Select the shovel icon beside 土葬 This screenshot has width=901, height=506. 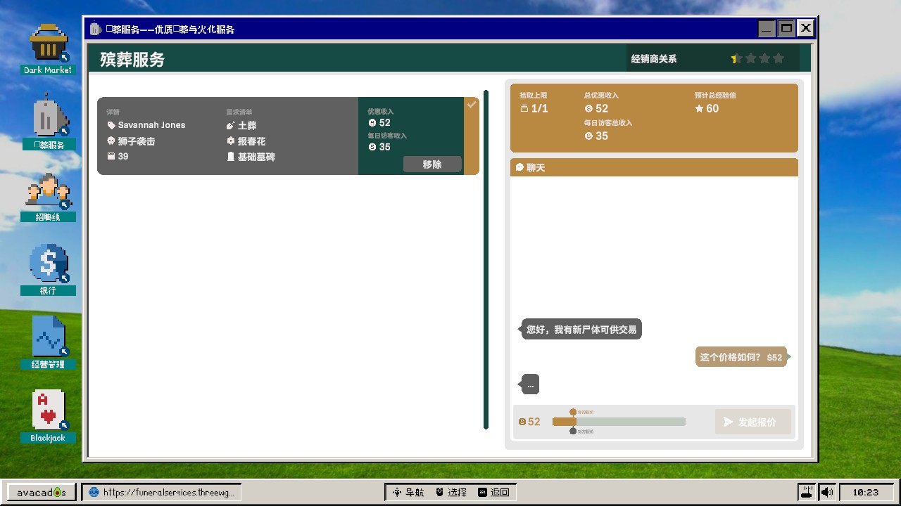point(231,125)
